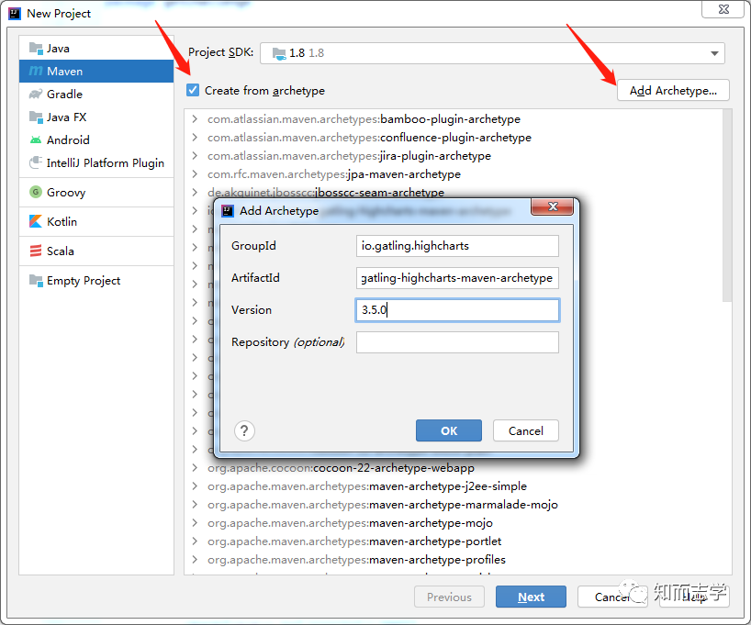Open help in Add Archetype dialog

[x=244, y=431]
